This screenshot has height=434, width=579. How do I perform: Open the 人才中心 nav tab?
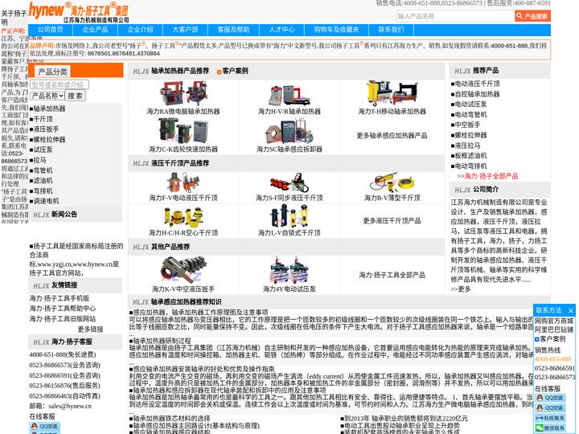[281, 30]
